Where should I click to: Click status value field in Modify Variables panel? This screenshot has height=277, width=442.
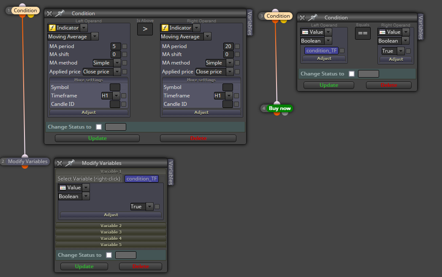(x=126, y=255)
